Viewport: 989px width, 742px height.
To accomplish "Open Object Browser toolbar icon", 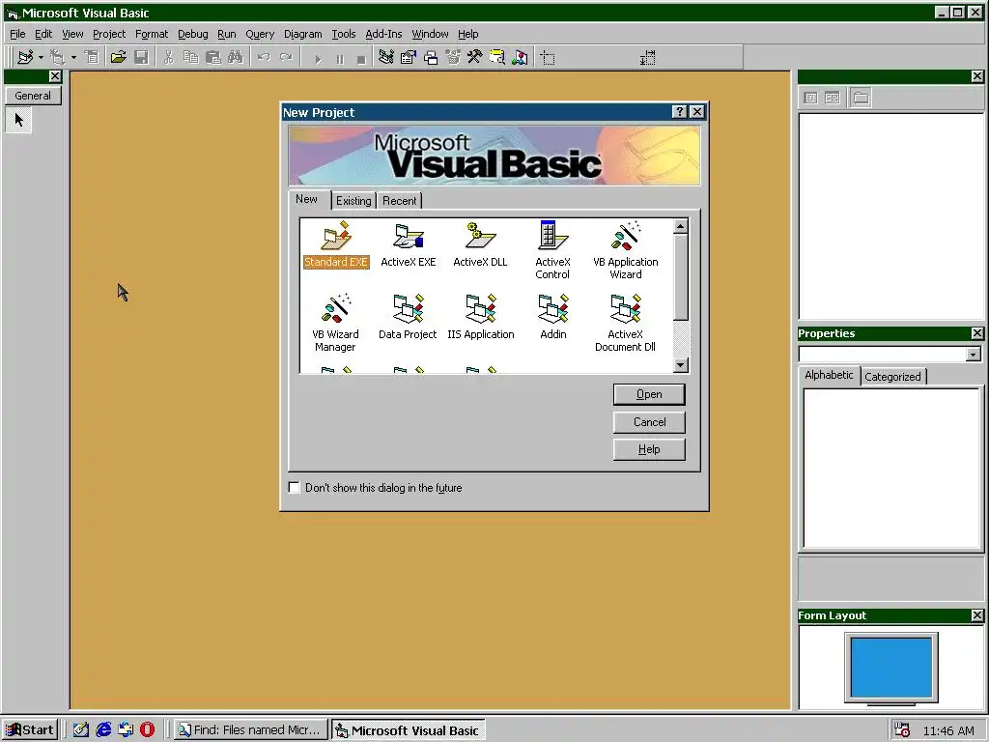I will tap(453, 57).
